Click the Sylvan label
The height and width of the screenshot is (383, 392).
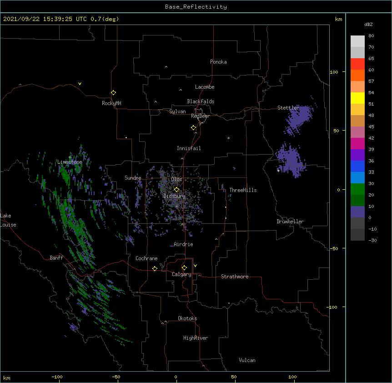177,111
